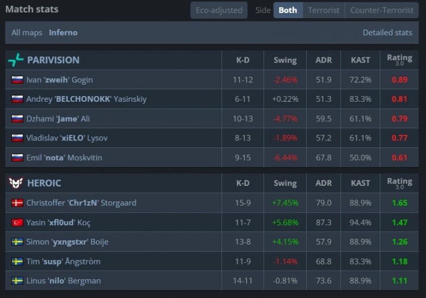Click the Russian flag beside zweih

point(17,80)
